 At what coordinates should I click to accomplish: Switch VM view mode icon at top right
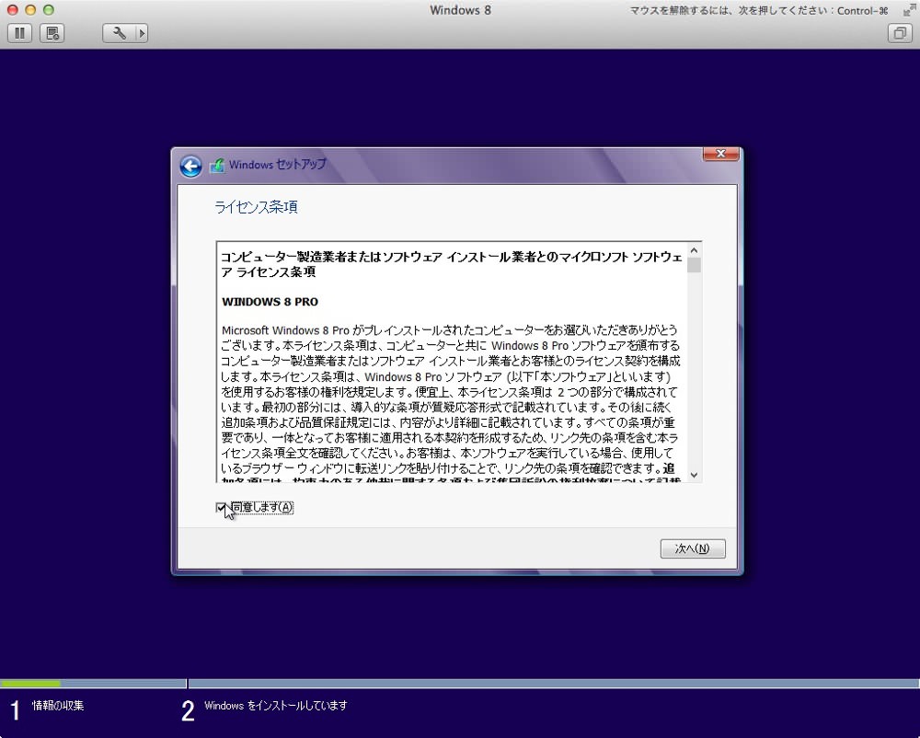tap(900, 33)
